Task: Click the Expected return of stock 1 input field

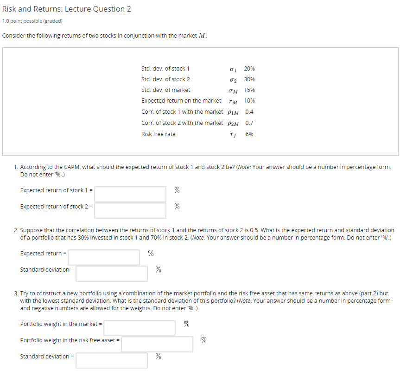Action: click(x=130, y=194)
